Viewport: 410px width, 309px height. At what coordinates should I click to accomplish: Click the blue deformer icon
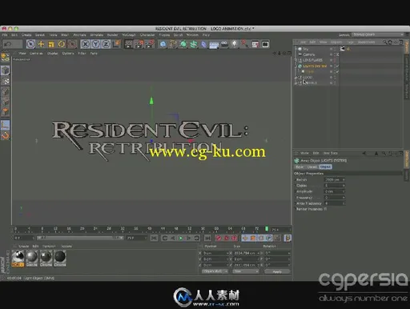(x=203, y=44)
